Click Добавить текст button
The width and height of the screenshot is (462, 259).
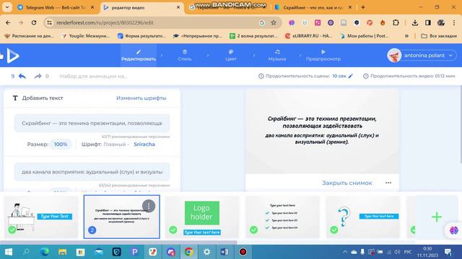pos(38,98)
